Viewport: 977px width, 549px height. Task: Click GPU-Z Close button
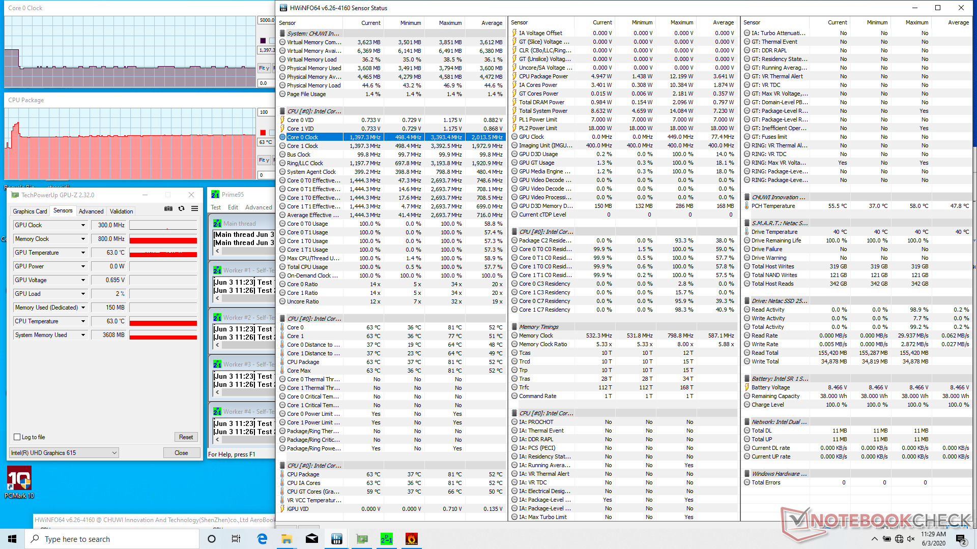point(181,453)
